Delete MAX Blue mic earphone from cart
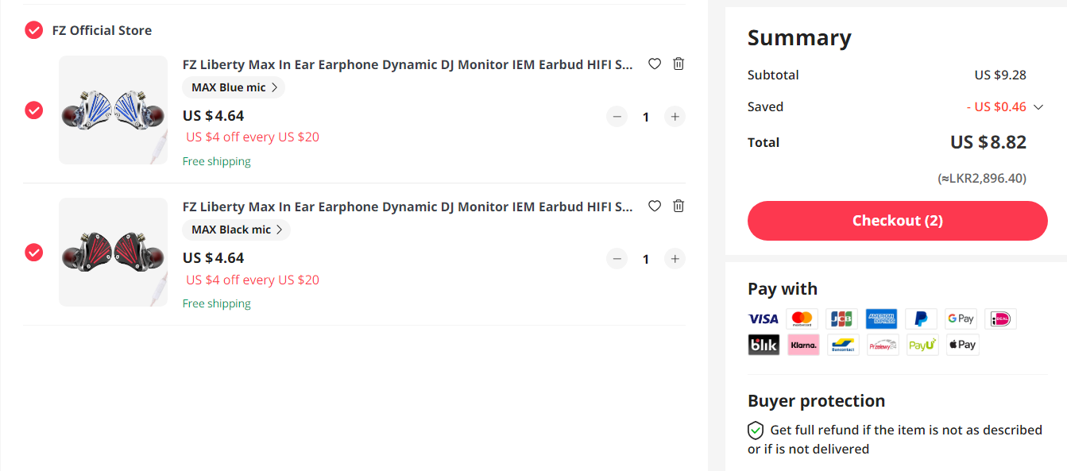The width and height of the screenshot is (1067, 471). [x=678, y=64]
